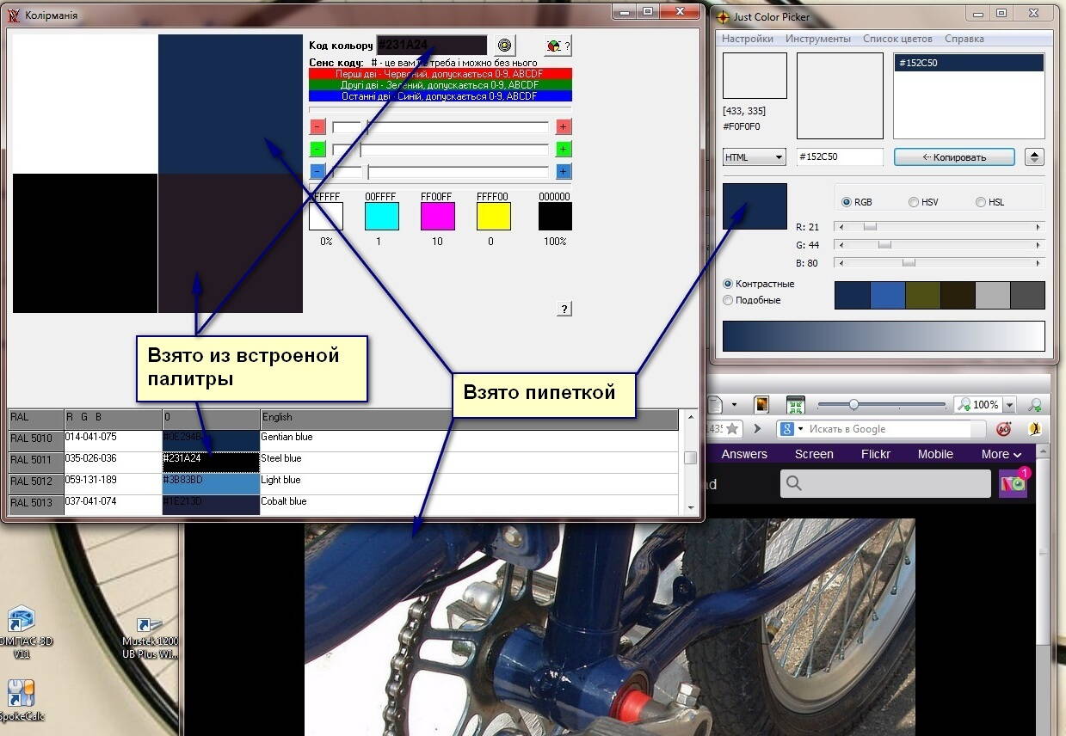Viewport: 1066px width, 736px height.
Task: Click the fit-to-window icon in viewer toolbar
Action: pyautogui.click(x=795, y=404)
